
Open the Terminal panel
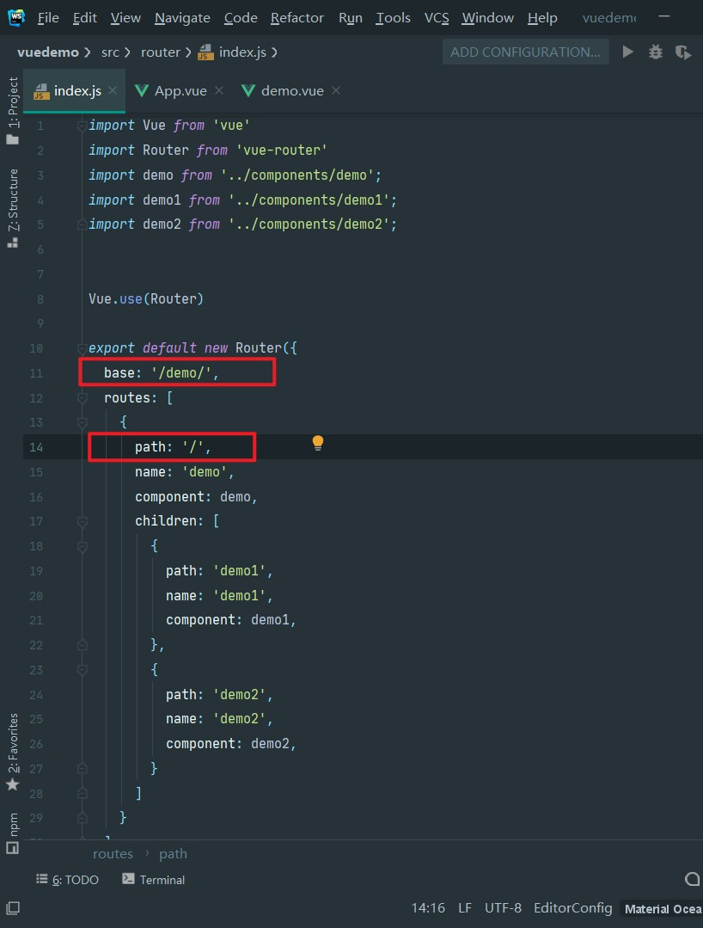154,880
